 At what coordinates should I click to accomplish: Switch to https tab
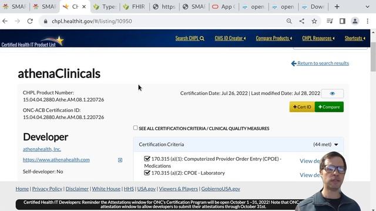[x=164, y=6]
